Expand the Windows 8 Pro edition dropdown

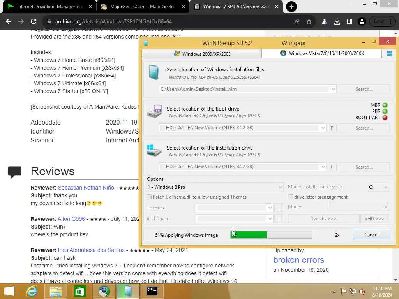pos(280,187)
